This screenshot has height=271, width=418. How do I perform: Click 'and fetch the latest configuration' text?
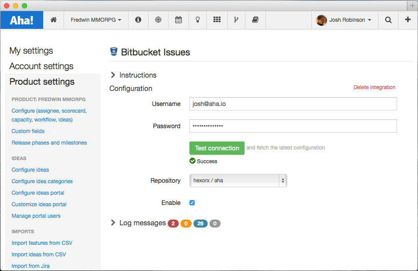point(285,148)
